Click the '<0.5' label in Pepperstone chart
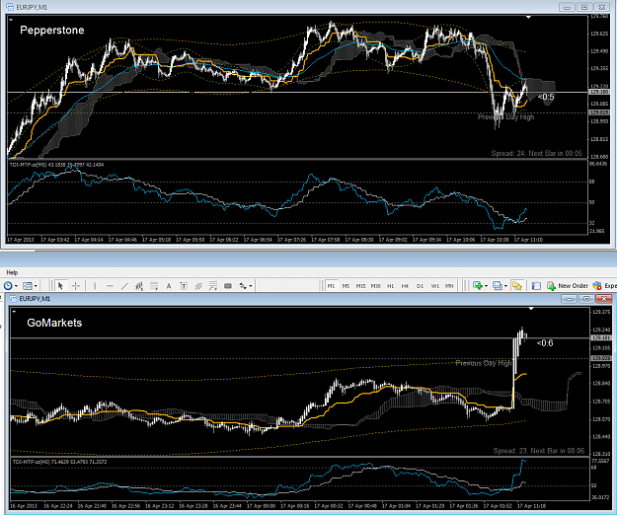 pyautogui.click(x=546, y=97)
